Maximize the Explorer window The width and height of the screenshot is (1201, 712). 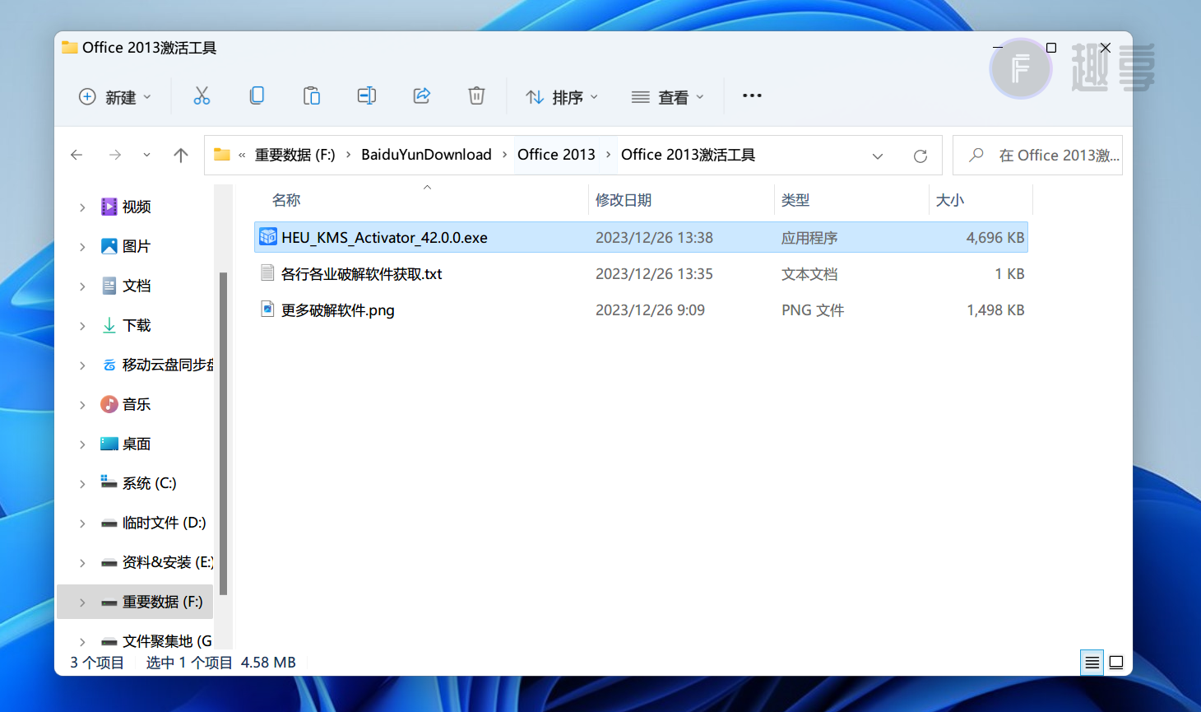pyautogui.click(x=1051, y=48)
